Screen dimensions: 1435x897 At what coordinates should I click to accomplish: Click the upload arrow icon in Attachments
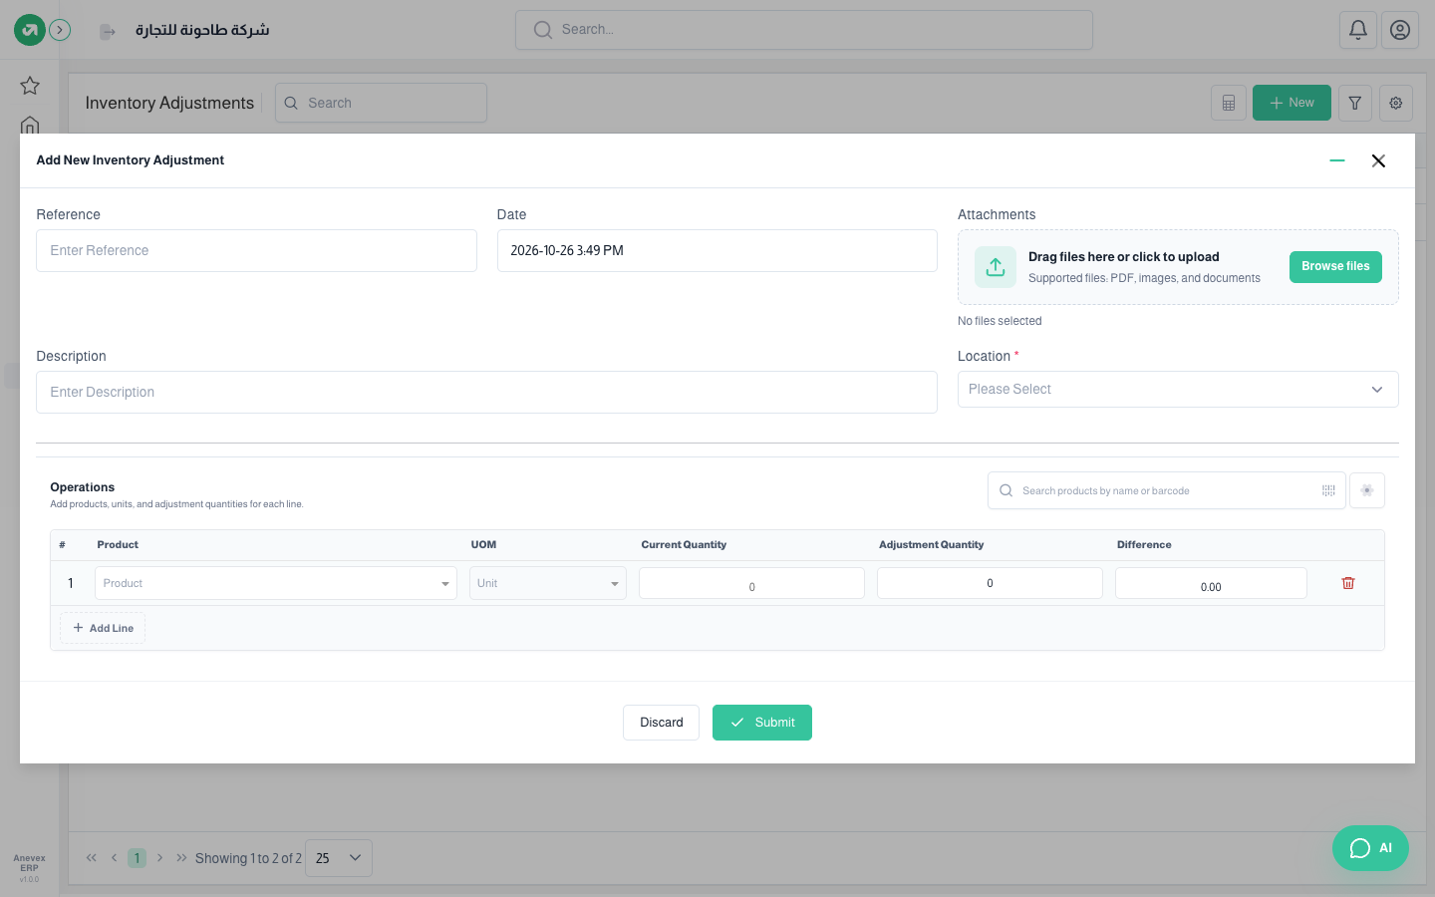(996, 267)
